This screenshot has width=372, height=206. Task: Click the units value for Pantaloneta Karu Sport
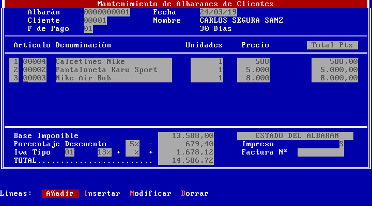click(x=207, y=70)
